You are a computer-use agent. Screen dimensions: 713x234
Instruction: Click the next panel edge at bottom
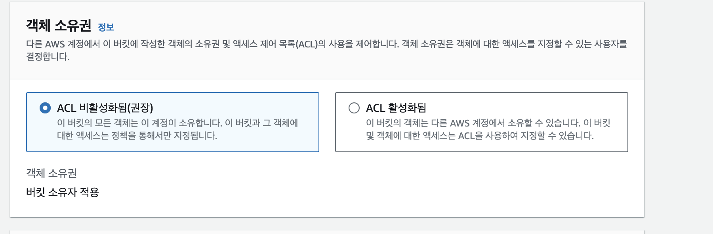(x=326, y=232)
